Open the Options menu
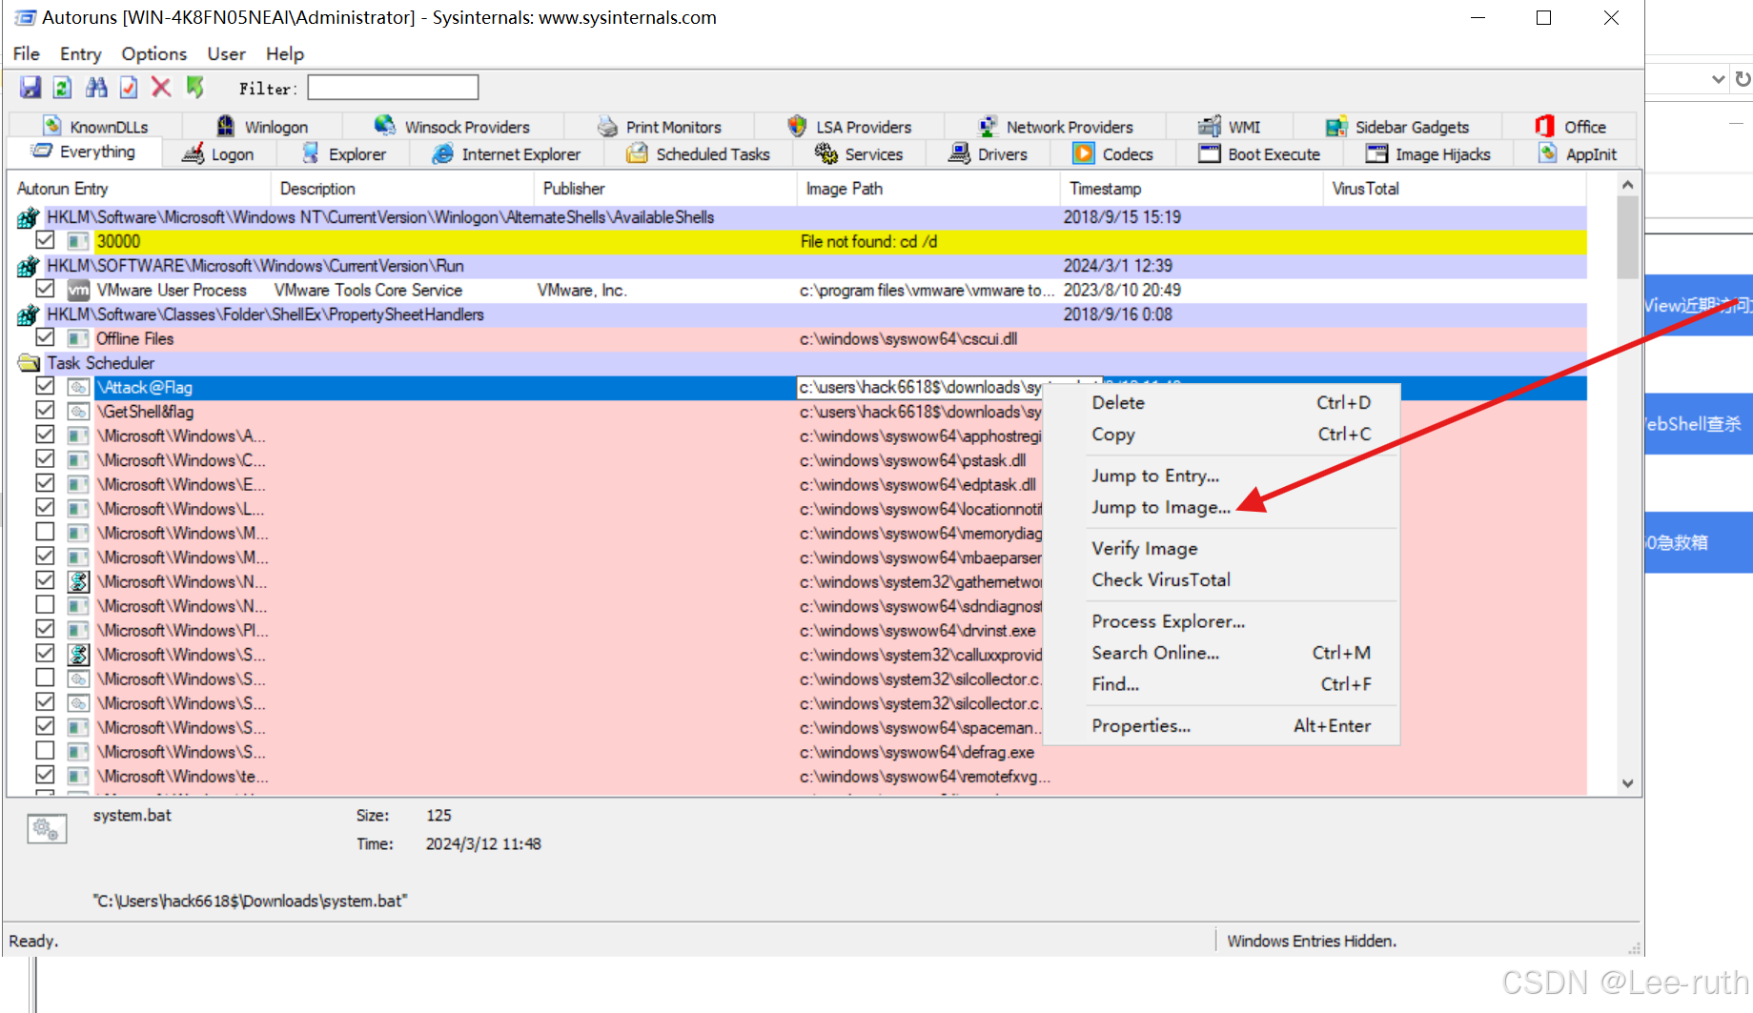The height and width of the screenshot is (1013, 1753). point(153,53)
